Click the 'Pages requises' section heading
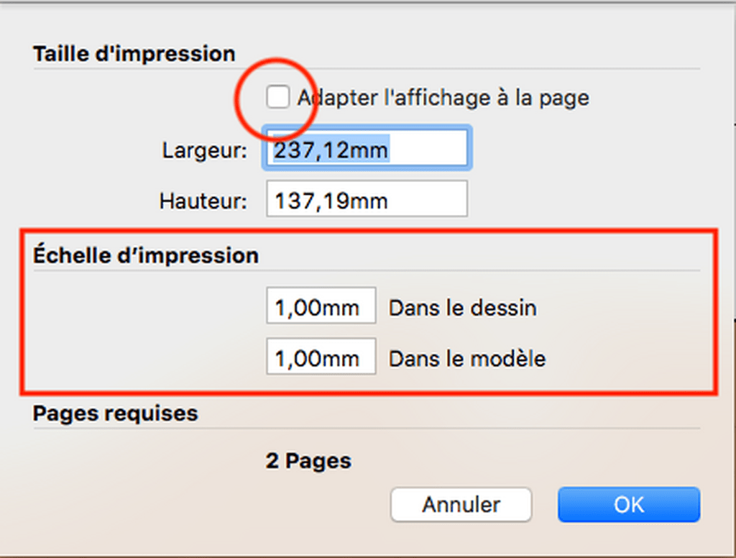This screenshot has width=736, height=558. point(116,413)
